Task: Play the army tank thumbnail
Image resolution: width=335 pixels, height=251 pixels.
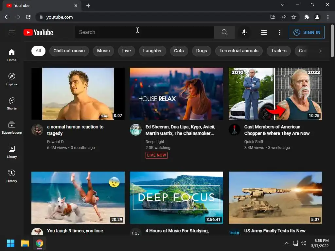Action: pos(275,198)
